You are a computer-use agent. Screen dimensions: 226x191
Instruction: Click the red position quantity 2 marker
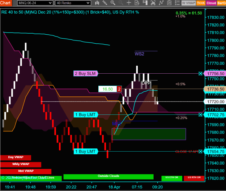pos(119,89)
